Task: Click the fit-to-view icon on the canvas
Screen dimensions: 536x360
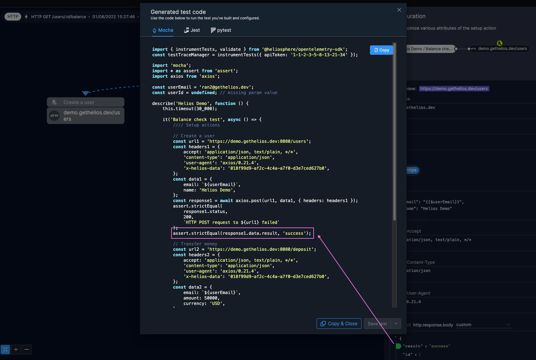Action: pos(5,350)
